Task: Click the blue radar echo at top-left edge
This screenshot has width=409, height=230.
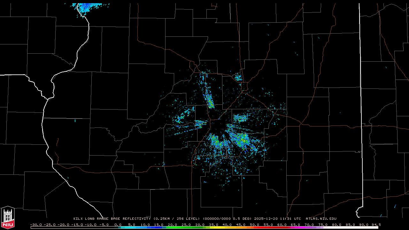Action: [x=86, y=7]
